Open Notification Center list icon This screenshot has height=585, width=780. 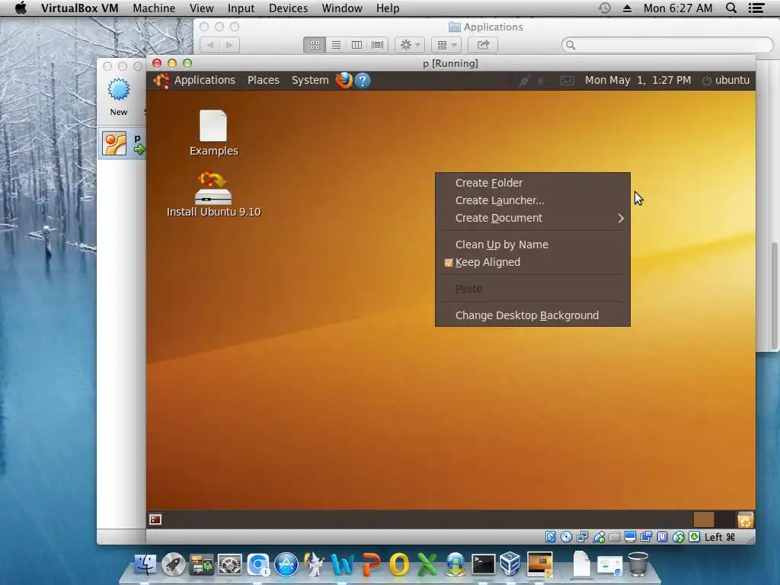click(756, 8)
